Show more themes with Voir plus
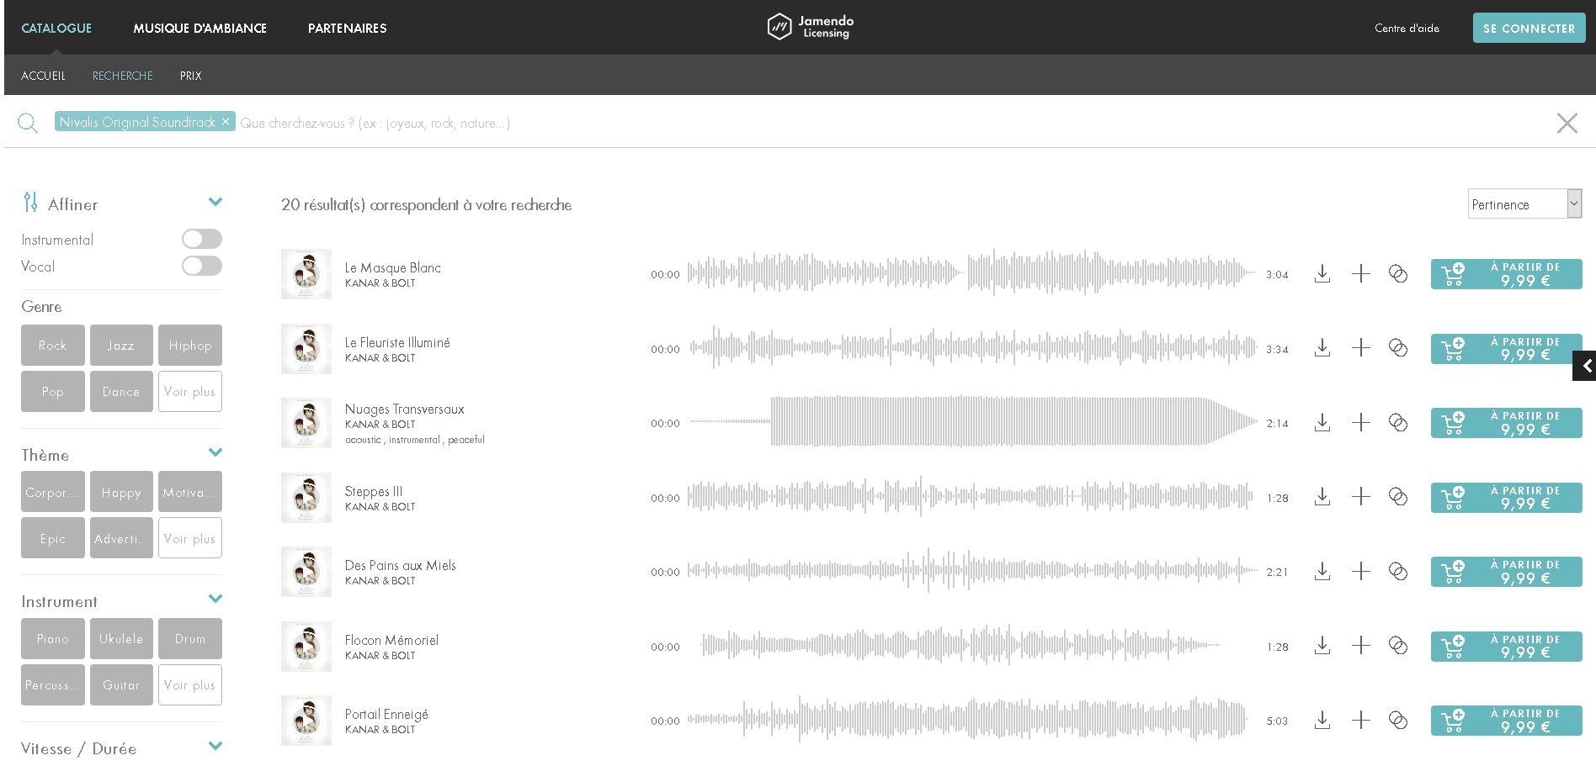The image size is (1596, 766). pos(190,538)
